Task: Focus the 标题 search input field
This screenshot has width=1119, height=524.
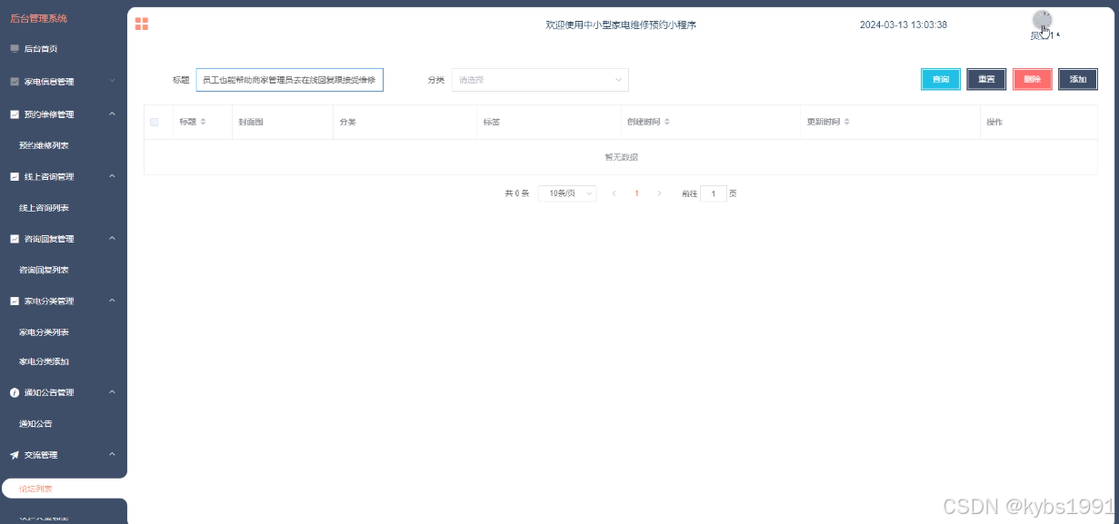Action: coord(290,80)
